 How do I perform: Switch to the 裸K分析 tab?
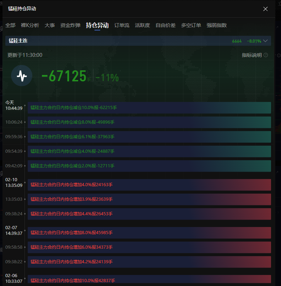(30, 25)
